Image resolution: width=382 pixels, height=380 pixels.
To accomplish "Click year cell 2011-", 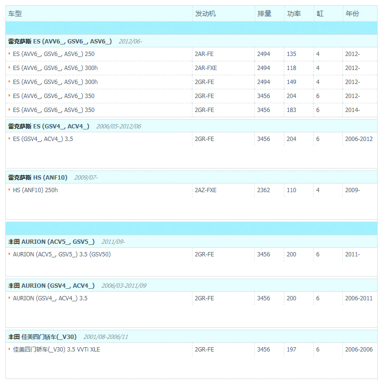I will coord(353,254).
